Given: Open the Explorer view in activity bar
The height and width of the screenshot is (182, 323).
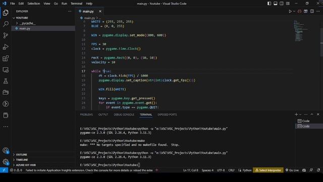Looking at the screenshot, I should pyautogui.click(x=6, y=13).
